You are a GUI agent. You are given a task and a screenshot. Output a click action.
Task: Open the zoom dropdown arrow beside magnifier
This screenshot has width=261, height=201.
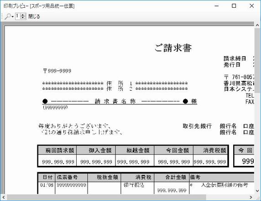(12, 17)
